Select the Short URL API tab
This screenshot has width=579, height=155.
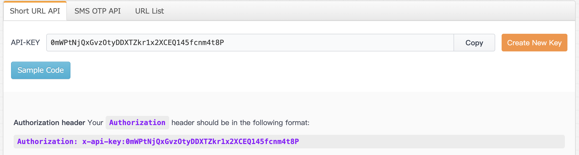tap(35, 11)
